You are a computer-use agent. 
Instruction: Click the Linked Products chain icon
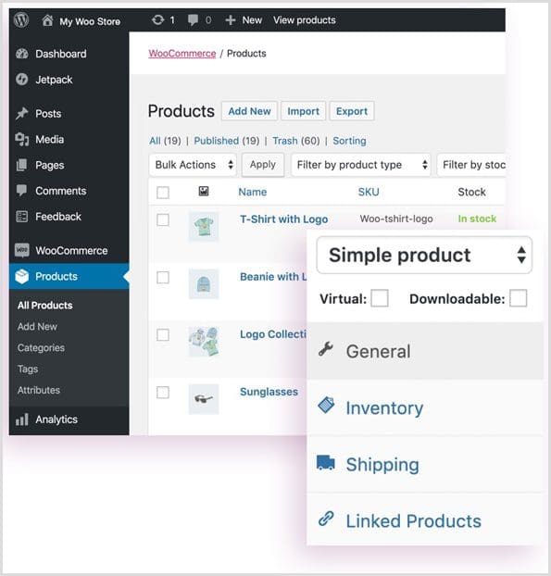coord(326,519)
